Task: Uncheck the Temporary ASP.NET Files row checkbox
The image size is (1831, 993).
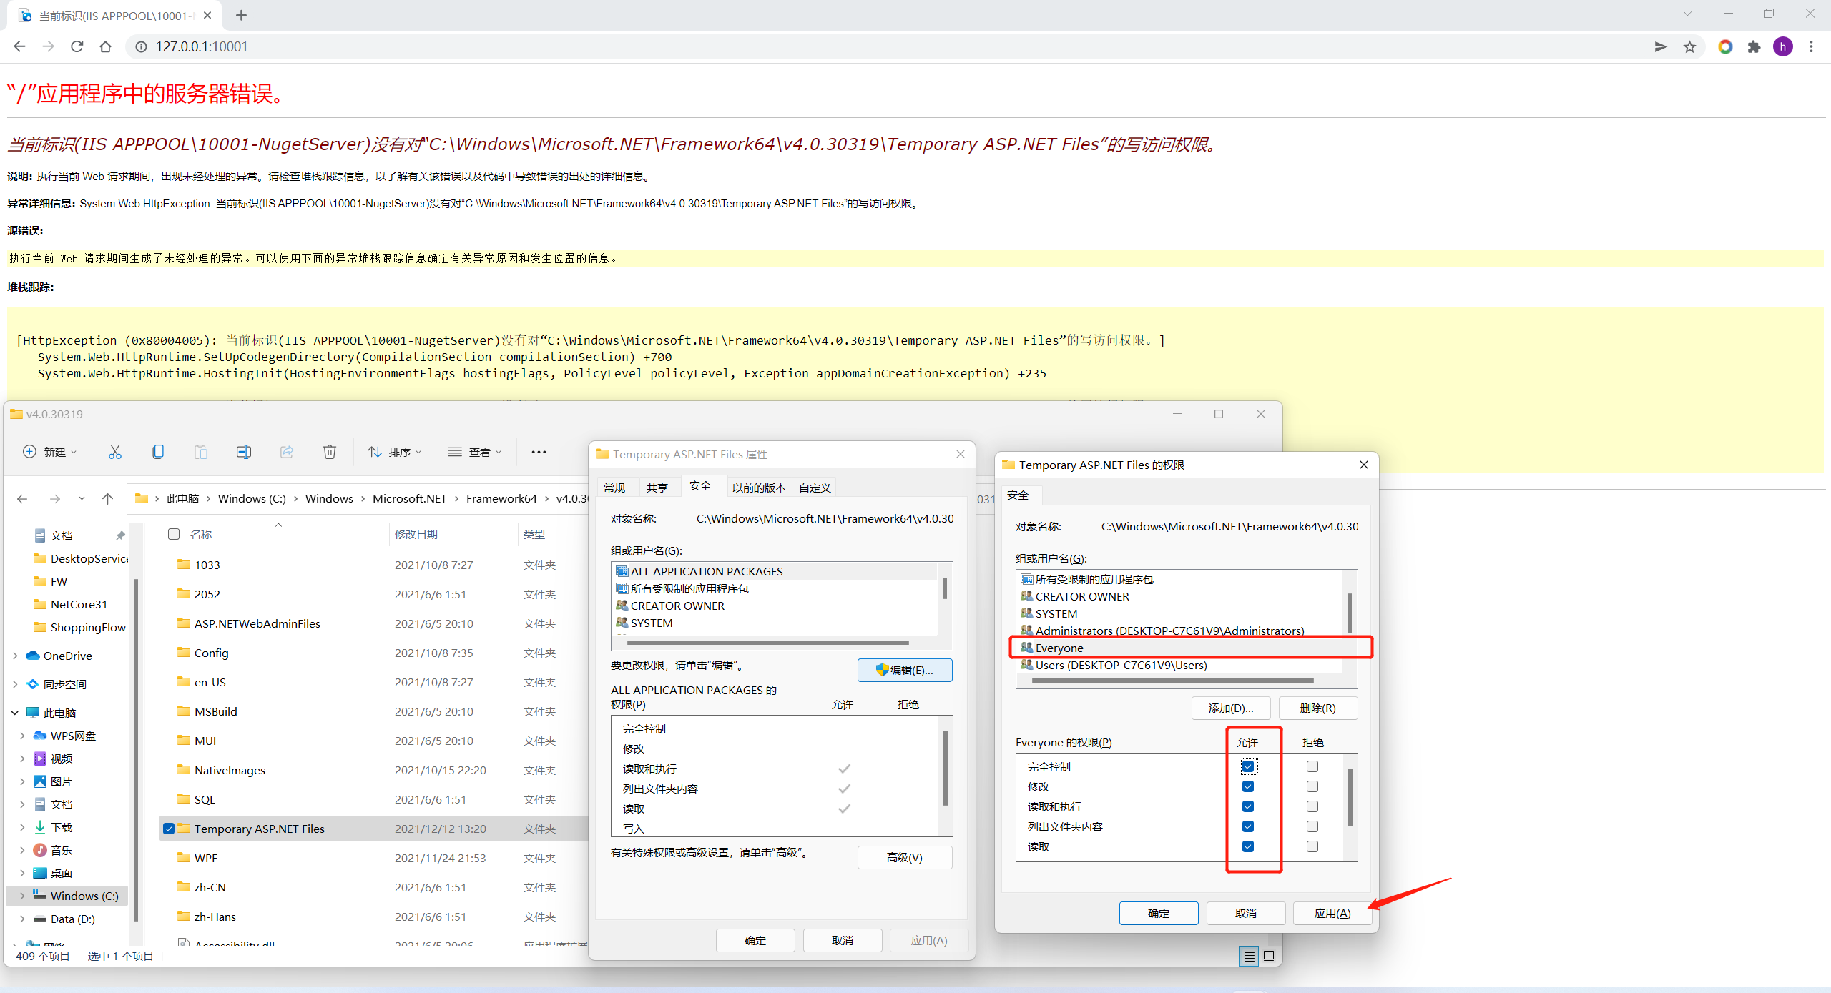Action: (x=169, y=829)
